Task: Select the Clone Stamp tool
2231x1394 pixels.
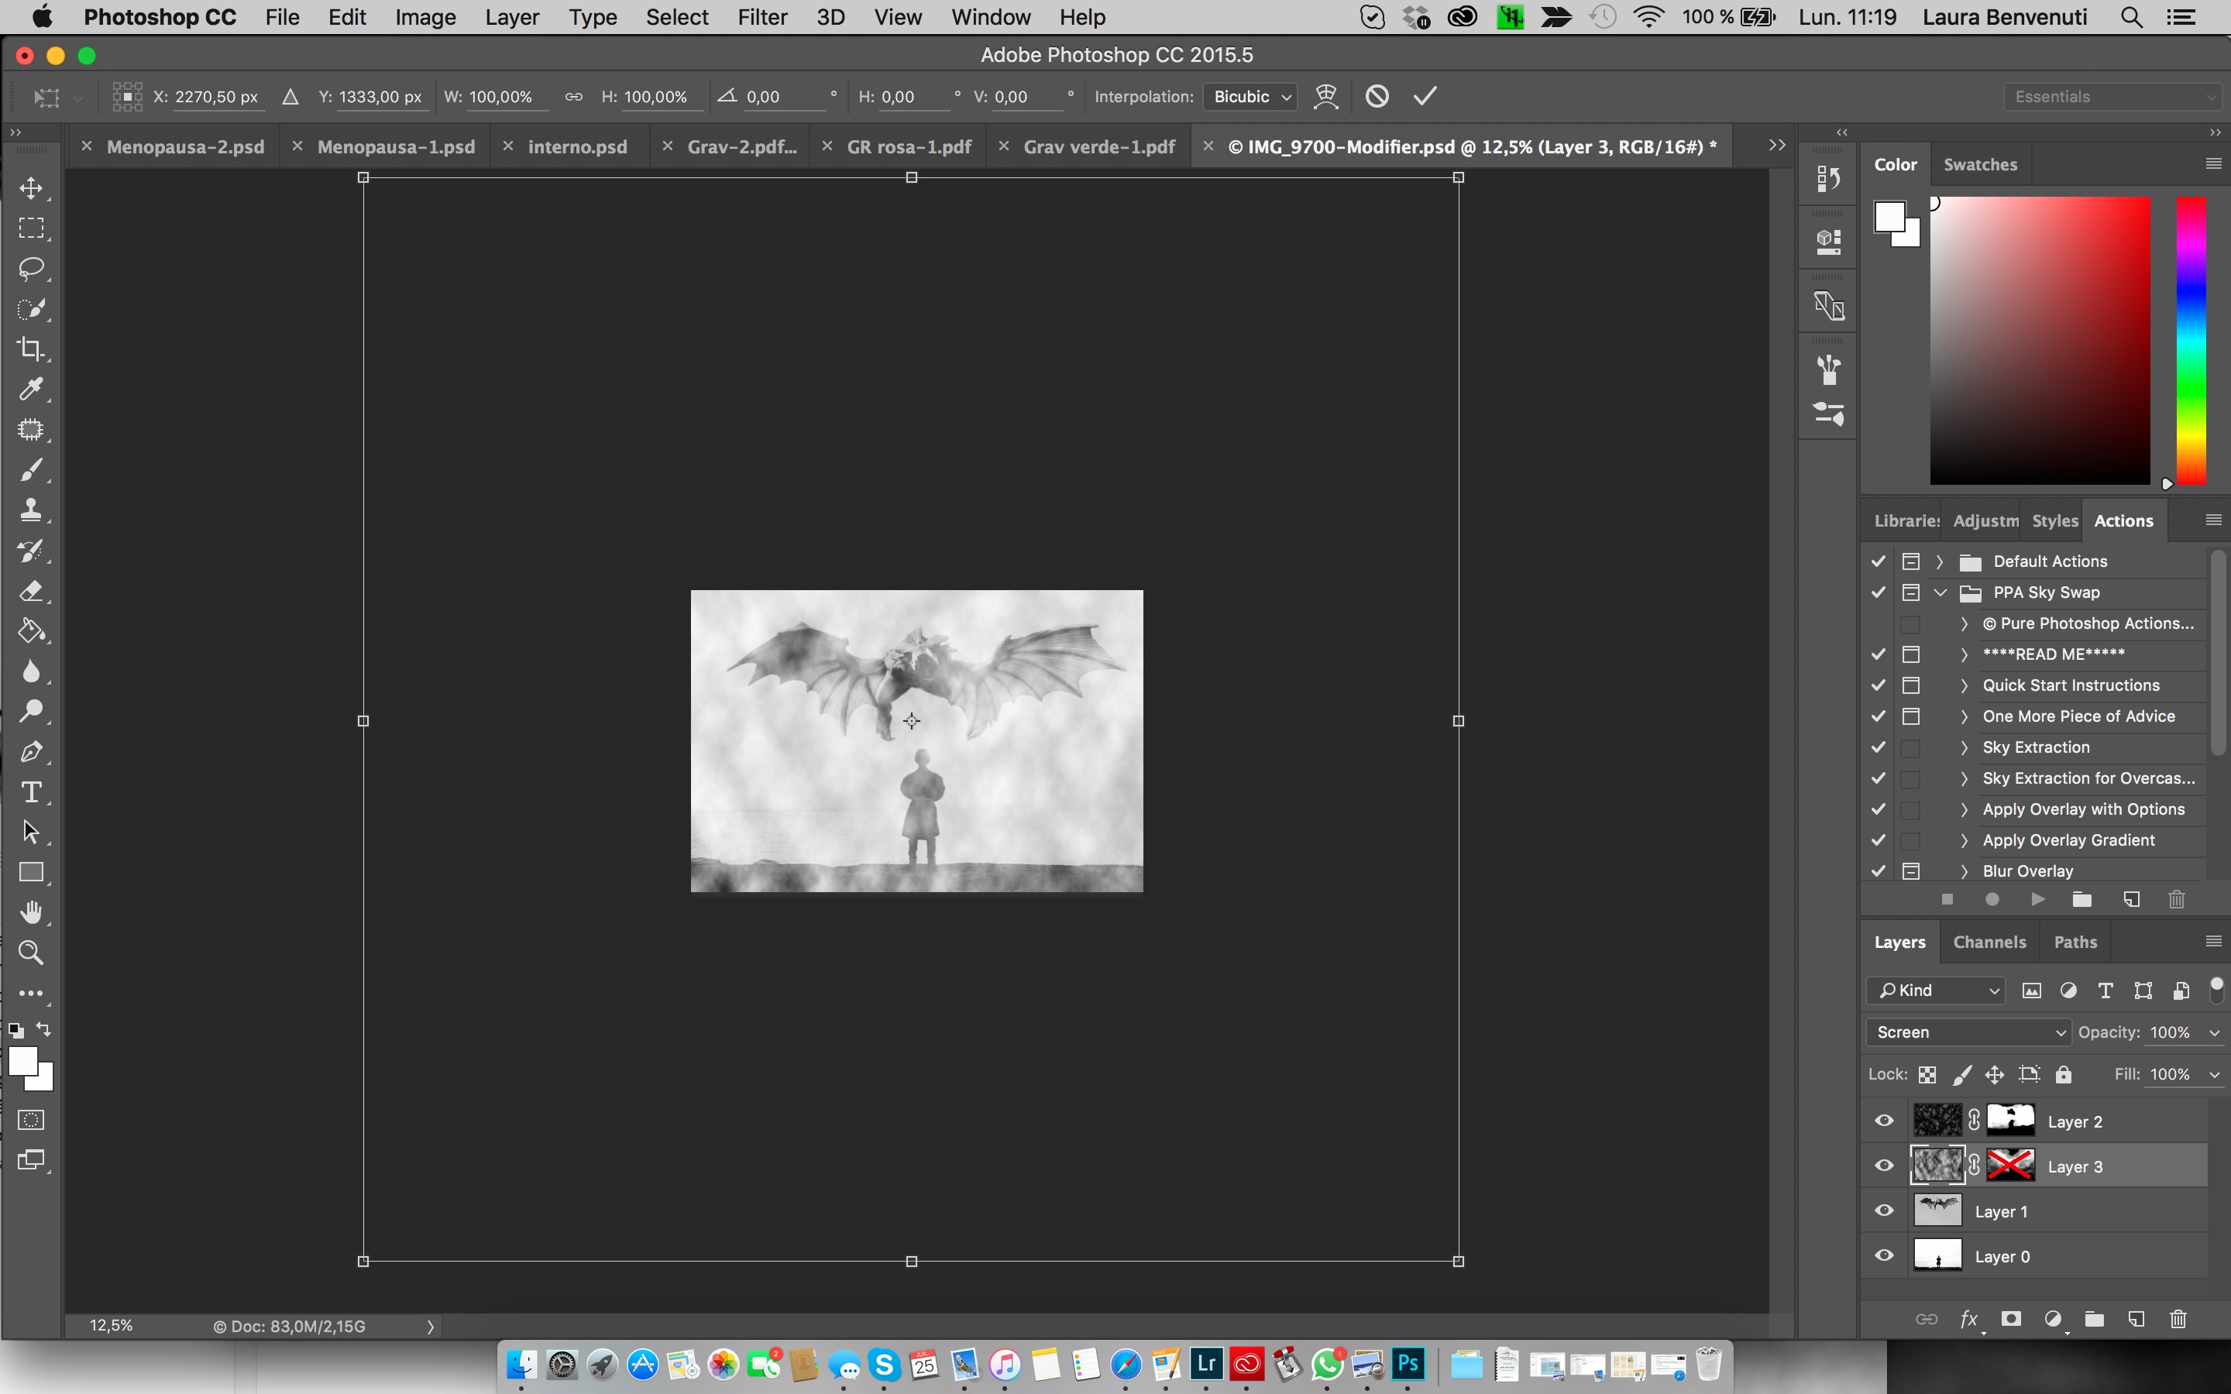Action: tap(31, 510)
